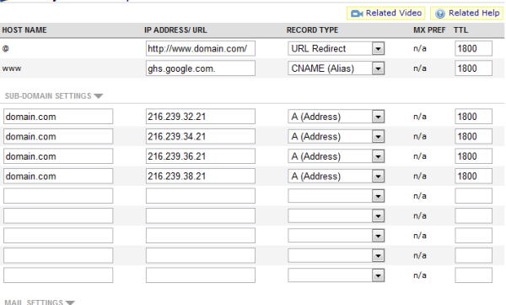Open the Related Help link

click(466, 14)
